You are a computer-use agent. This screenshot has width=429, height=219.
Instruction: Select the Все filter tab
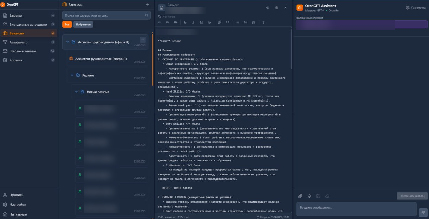67,25
